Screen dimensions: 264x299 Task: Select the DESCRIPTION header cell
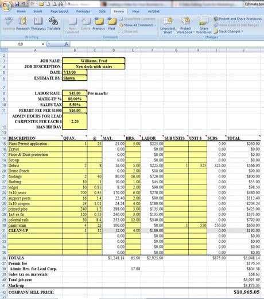[35, 138]
